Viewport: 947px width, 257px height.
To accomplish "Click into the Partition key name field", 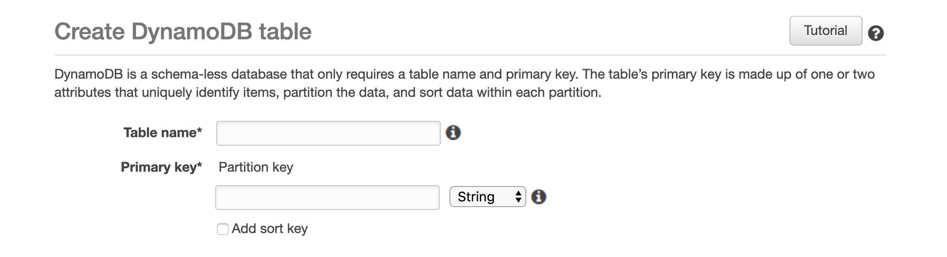I will pyautogui.click(x=327, y=198).
